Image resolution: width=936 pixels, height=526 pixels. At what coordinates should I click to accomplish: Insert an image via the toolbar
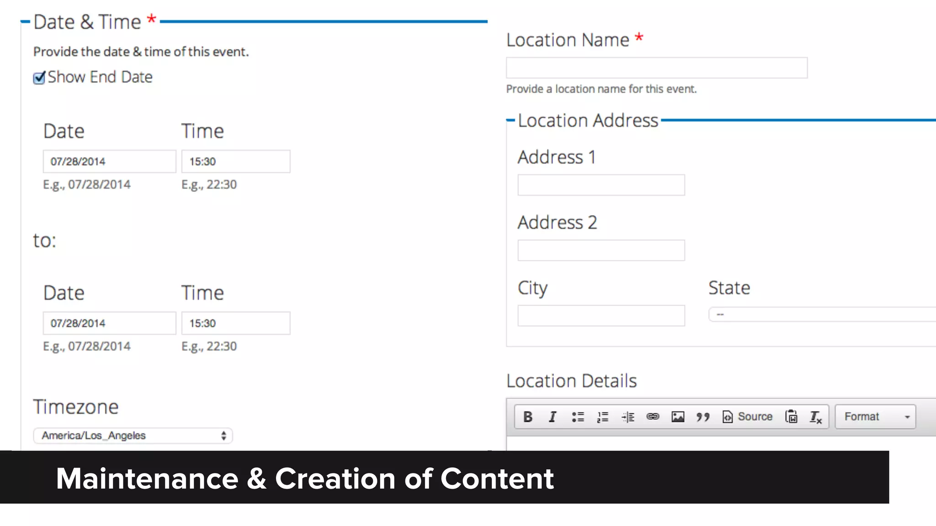pyautogui.click(x=678, y=417)
